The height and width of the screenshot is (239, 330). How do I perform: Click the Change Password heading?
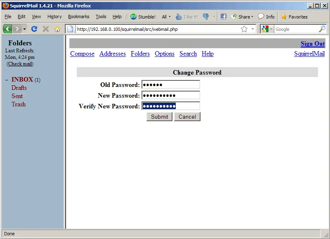tap(197, 73)
